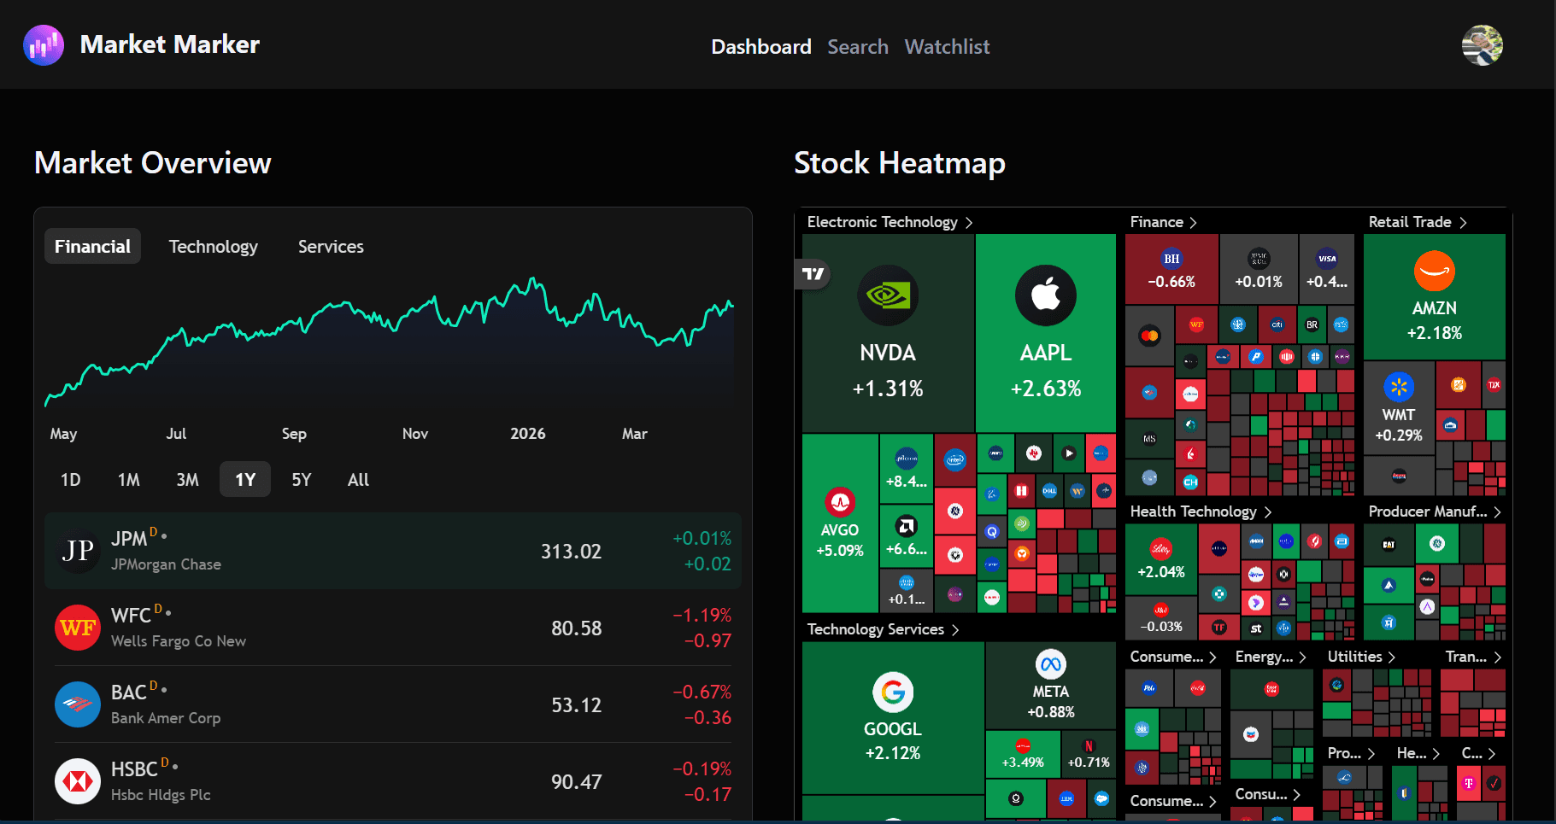
Task: Select the 3M chart range
Action: pos(188,480)
